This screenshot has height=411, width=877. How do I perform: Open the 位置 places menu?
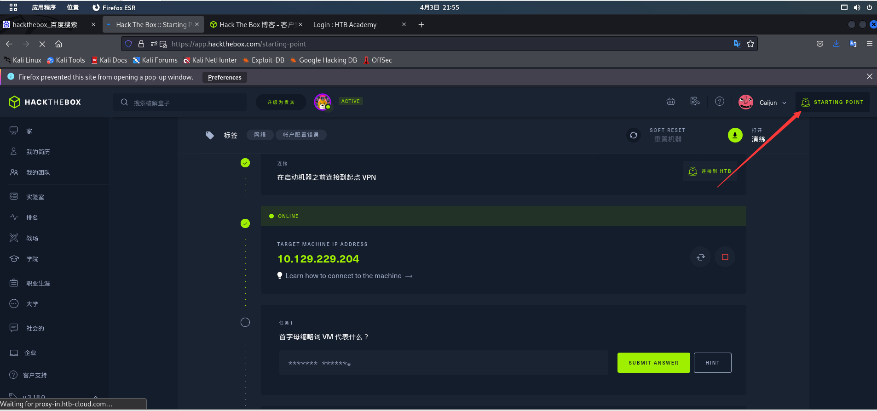[x=73, y=7]
